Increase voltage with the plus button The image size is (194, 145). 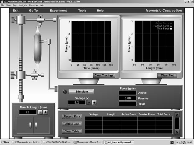click(94, 103)
